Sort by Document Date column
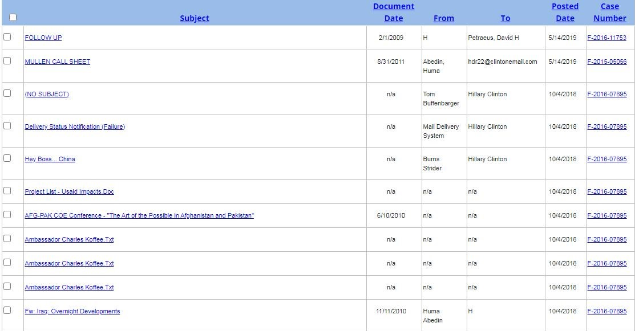Screen dimensions: 635x331 [x=394, y=12]
